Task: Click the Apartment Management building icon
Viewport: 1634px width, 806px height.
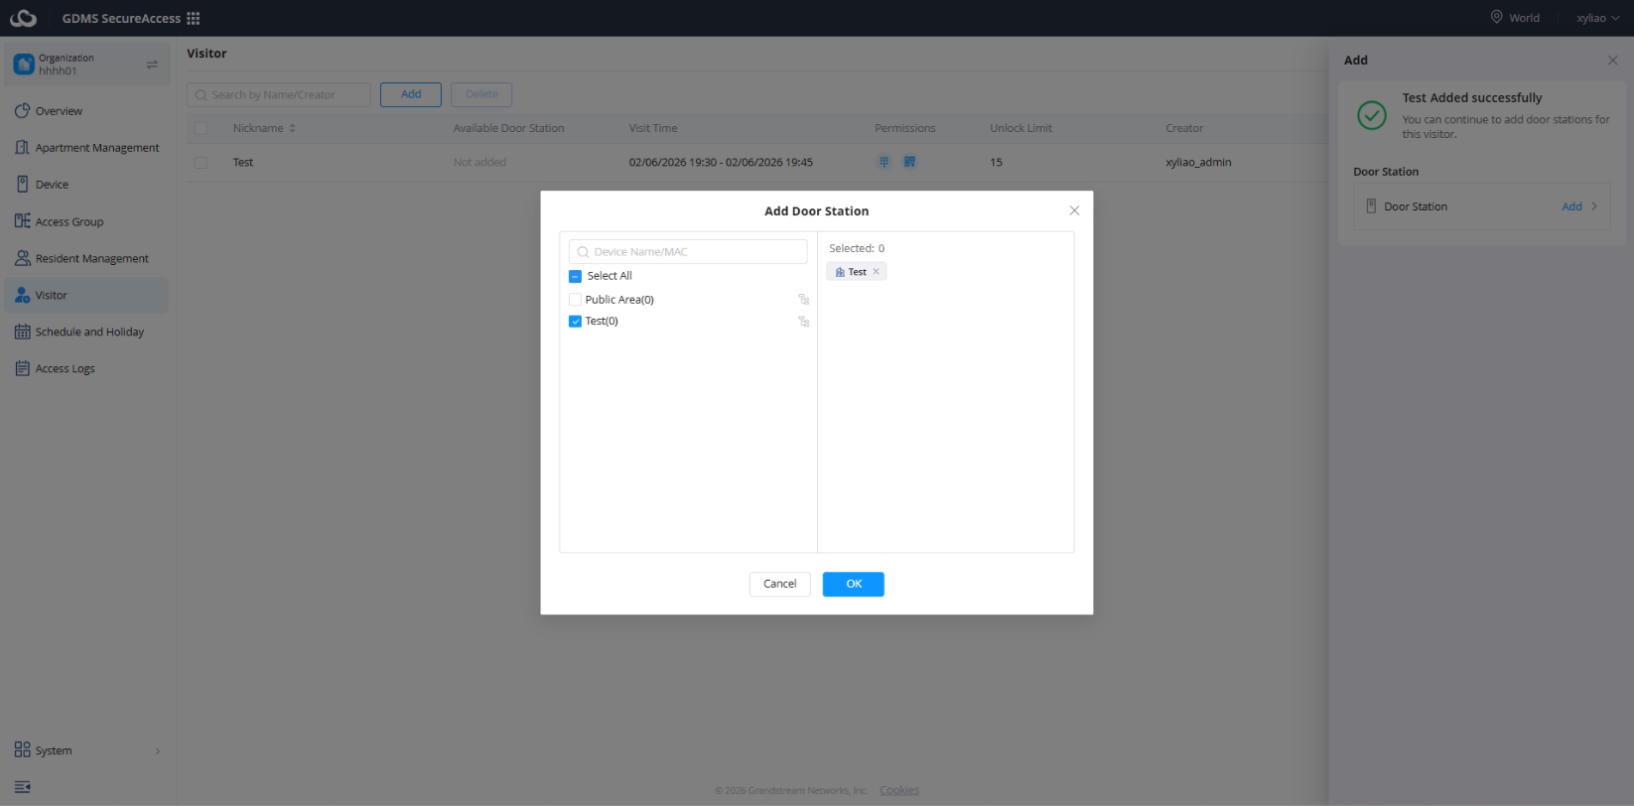Action: [x=22, y=147]
